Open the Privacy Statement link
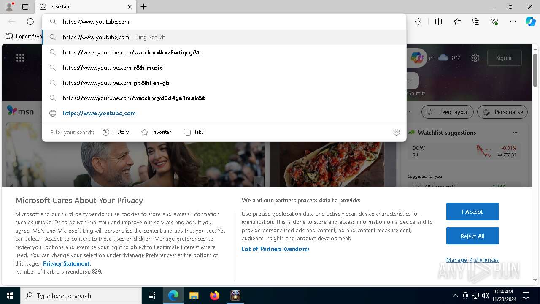The width and height of the screenshot is (540, 304). (66, 263)
